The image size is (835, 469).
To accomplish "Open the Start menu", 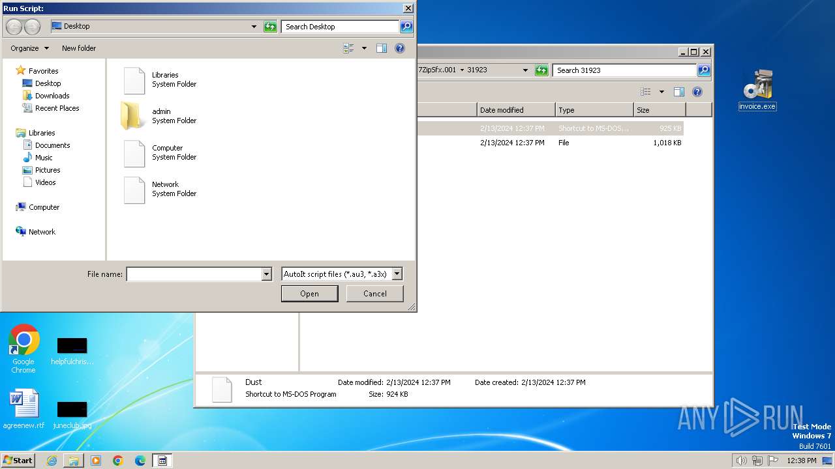I will coord(18,461).
